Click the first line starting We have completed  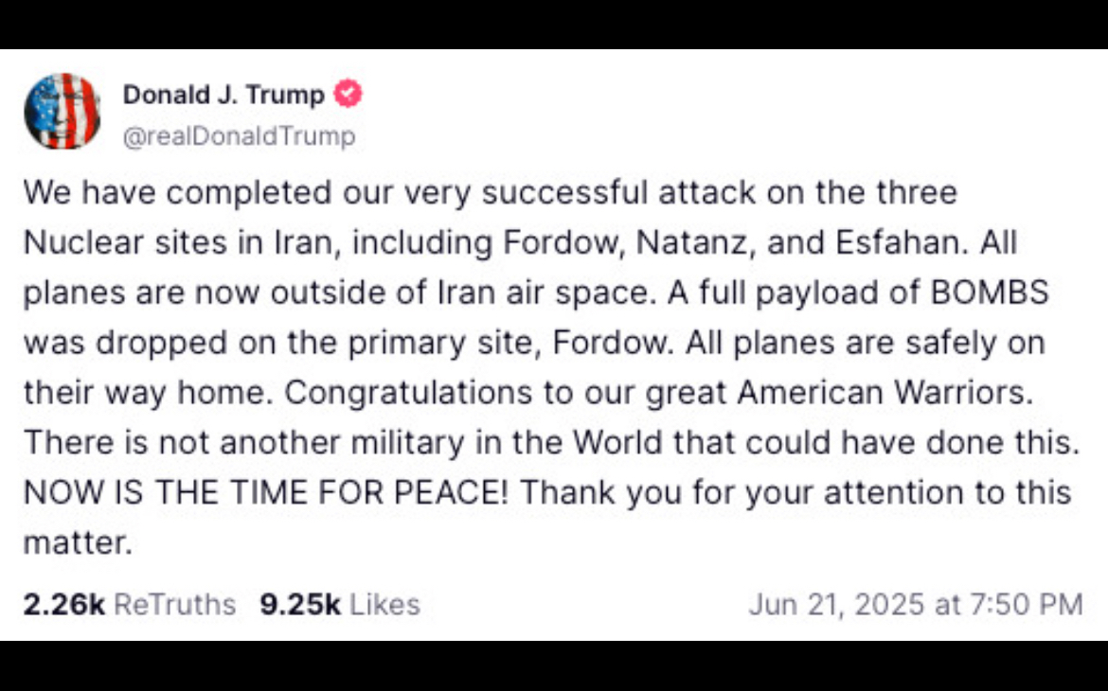(x=491, y=192)
